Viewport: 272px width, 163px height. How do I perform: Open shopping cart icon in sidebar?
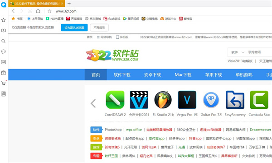click(x=4, y=83)
